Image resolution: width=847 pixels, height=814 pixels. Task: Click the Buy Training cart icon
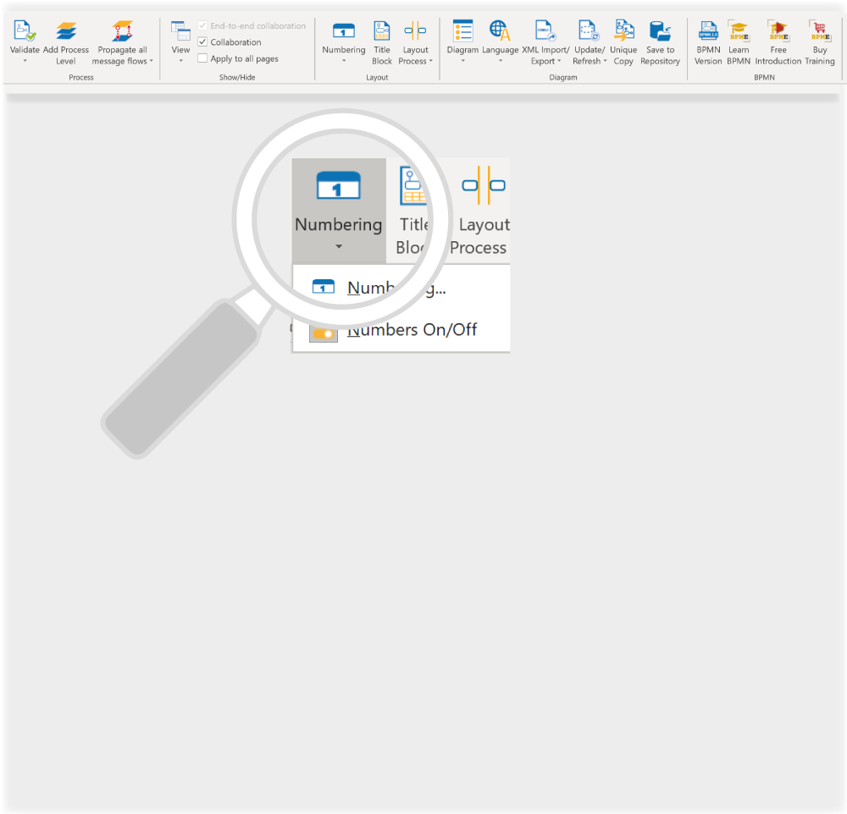coord(819,30)
